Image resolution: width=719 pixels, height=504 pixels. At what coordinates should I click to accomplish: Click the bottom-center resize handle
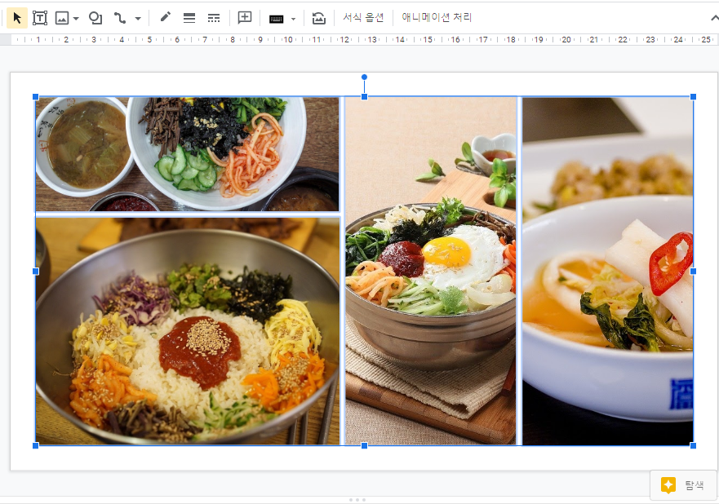[x=365, y=445]
